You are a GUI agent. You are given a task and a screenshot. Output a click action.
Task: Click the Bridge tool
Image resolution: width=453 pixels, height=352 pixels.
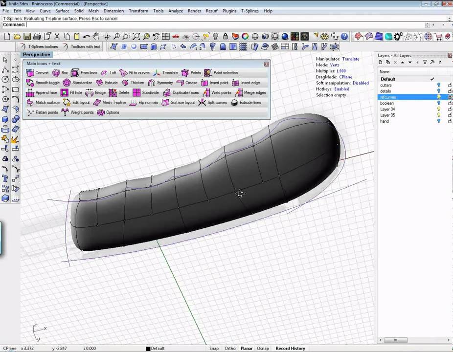[95, 93]
